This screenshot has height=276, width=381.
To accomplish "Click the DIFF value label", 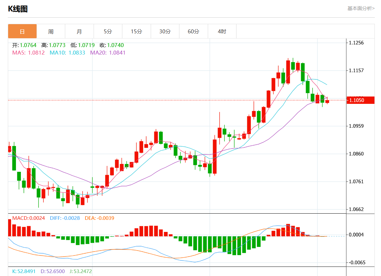I will [65, 218].
